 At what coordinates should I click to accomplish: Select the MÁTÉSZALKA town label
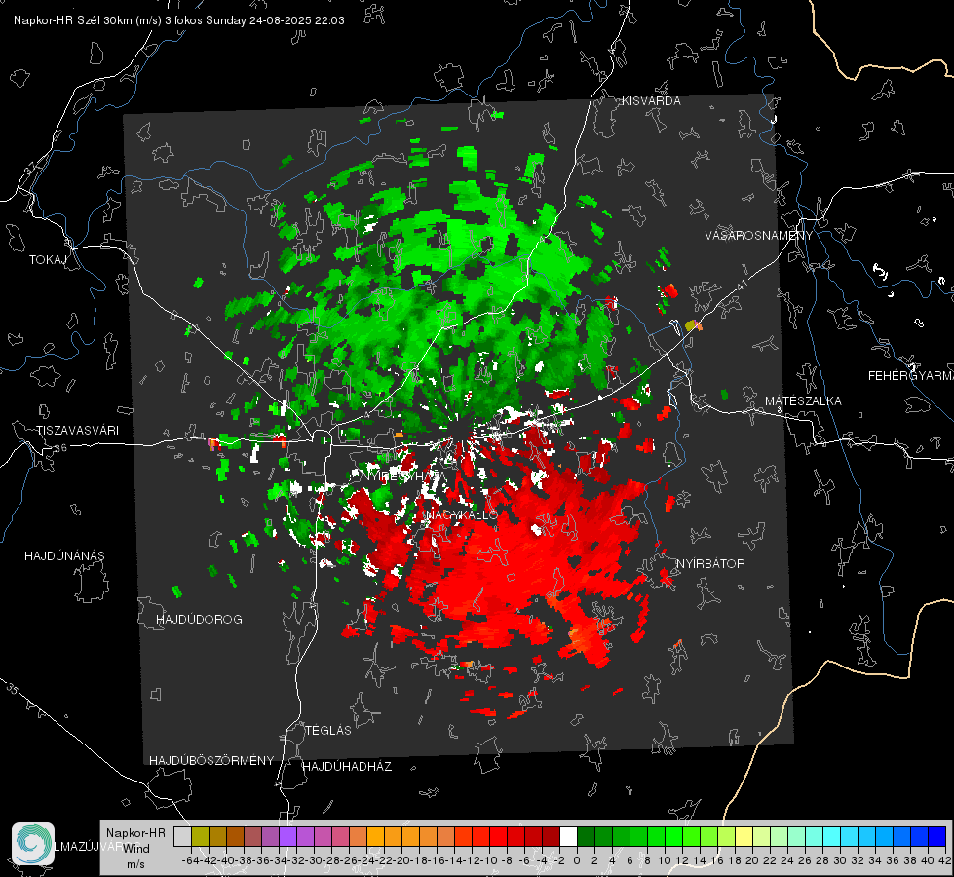pyautogui.click(x=803, y=401)
